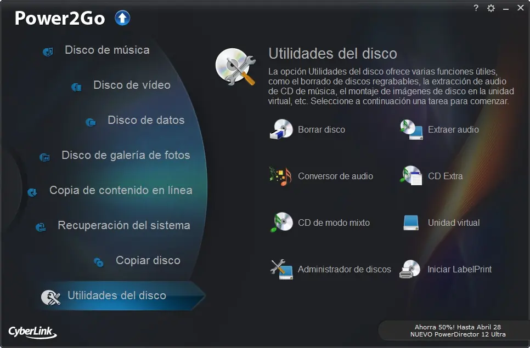The image size is (530, 348).
Task: Click the large disc utilities header icon
Action: tap(235, 66)
